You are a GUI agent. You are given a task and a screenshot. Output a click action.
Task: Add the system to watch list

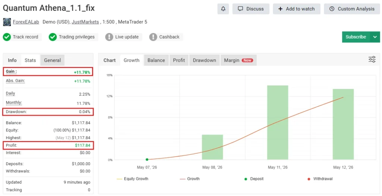pyautogui.click(x=297, y=9)
